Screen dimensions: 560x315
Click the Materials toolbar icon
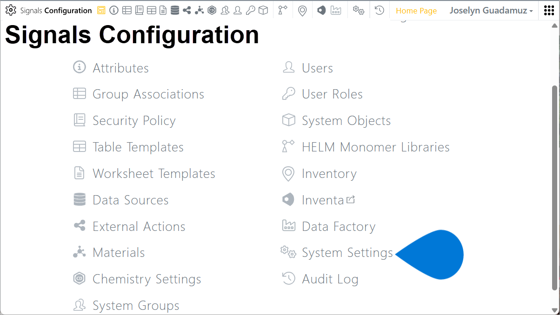point(200,10)
